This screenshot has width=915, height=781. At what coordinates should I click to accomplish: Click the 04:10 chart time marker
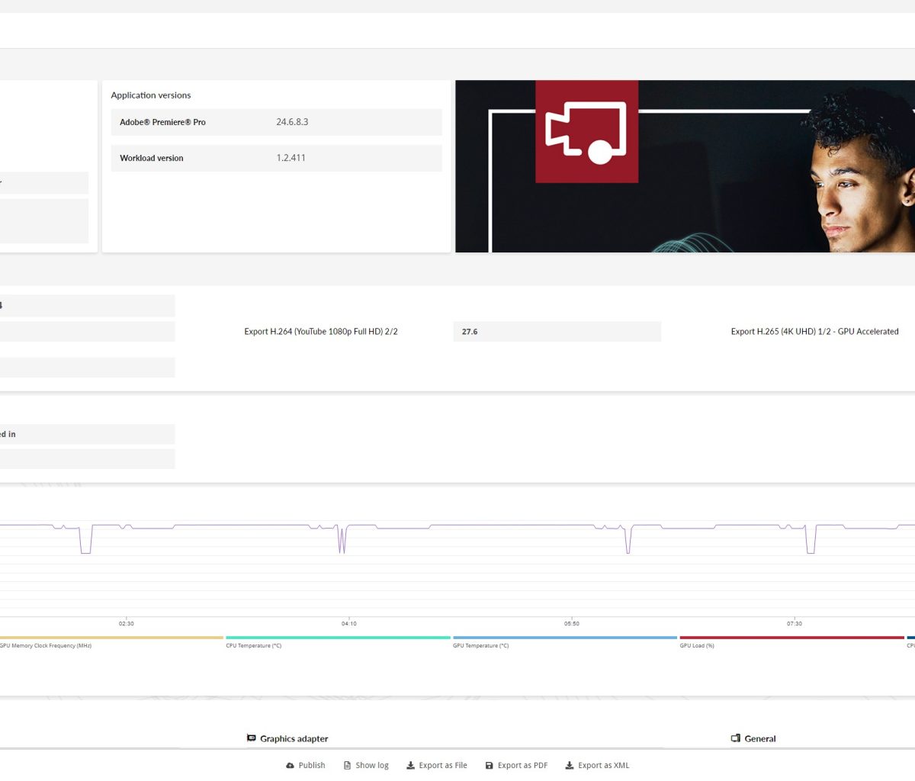[x=348, y=624]
